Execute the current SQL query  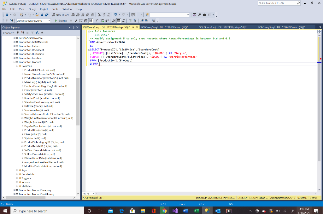61,21
